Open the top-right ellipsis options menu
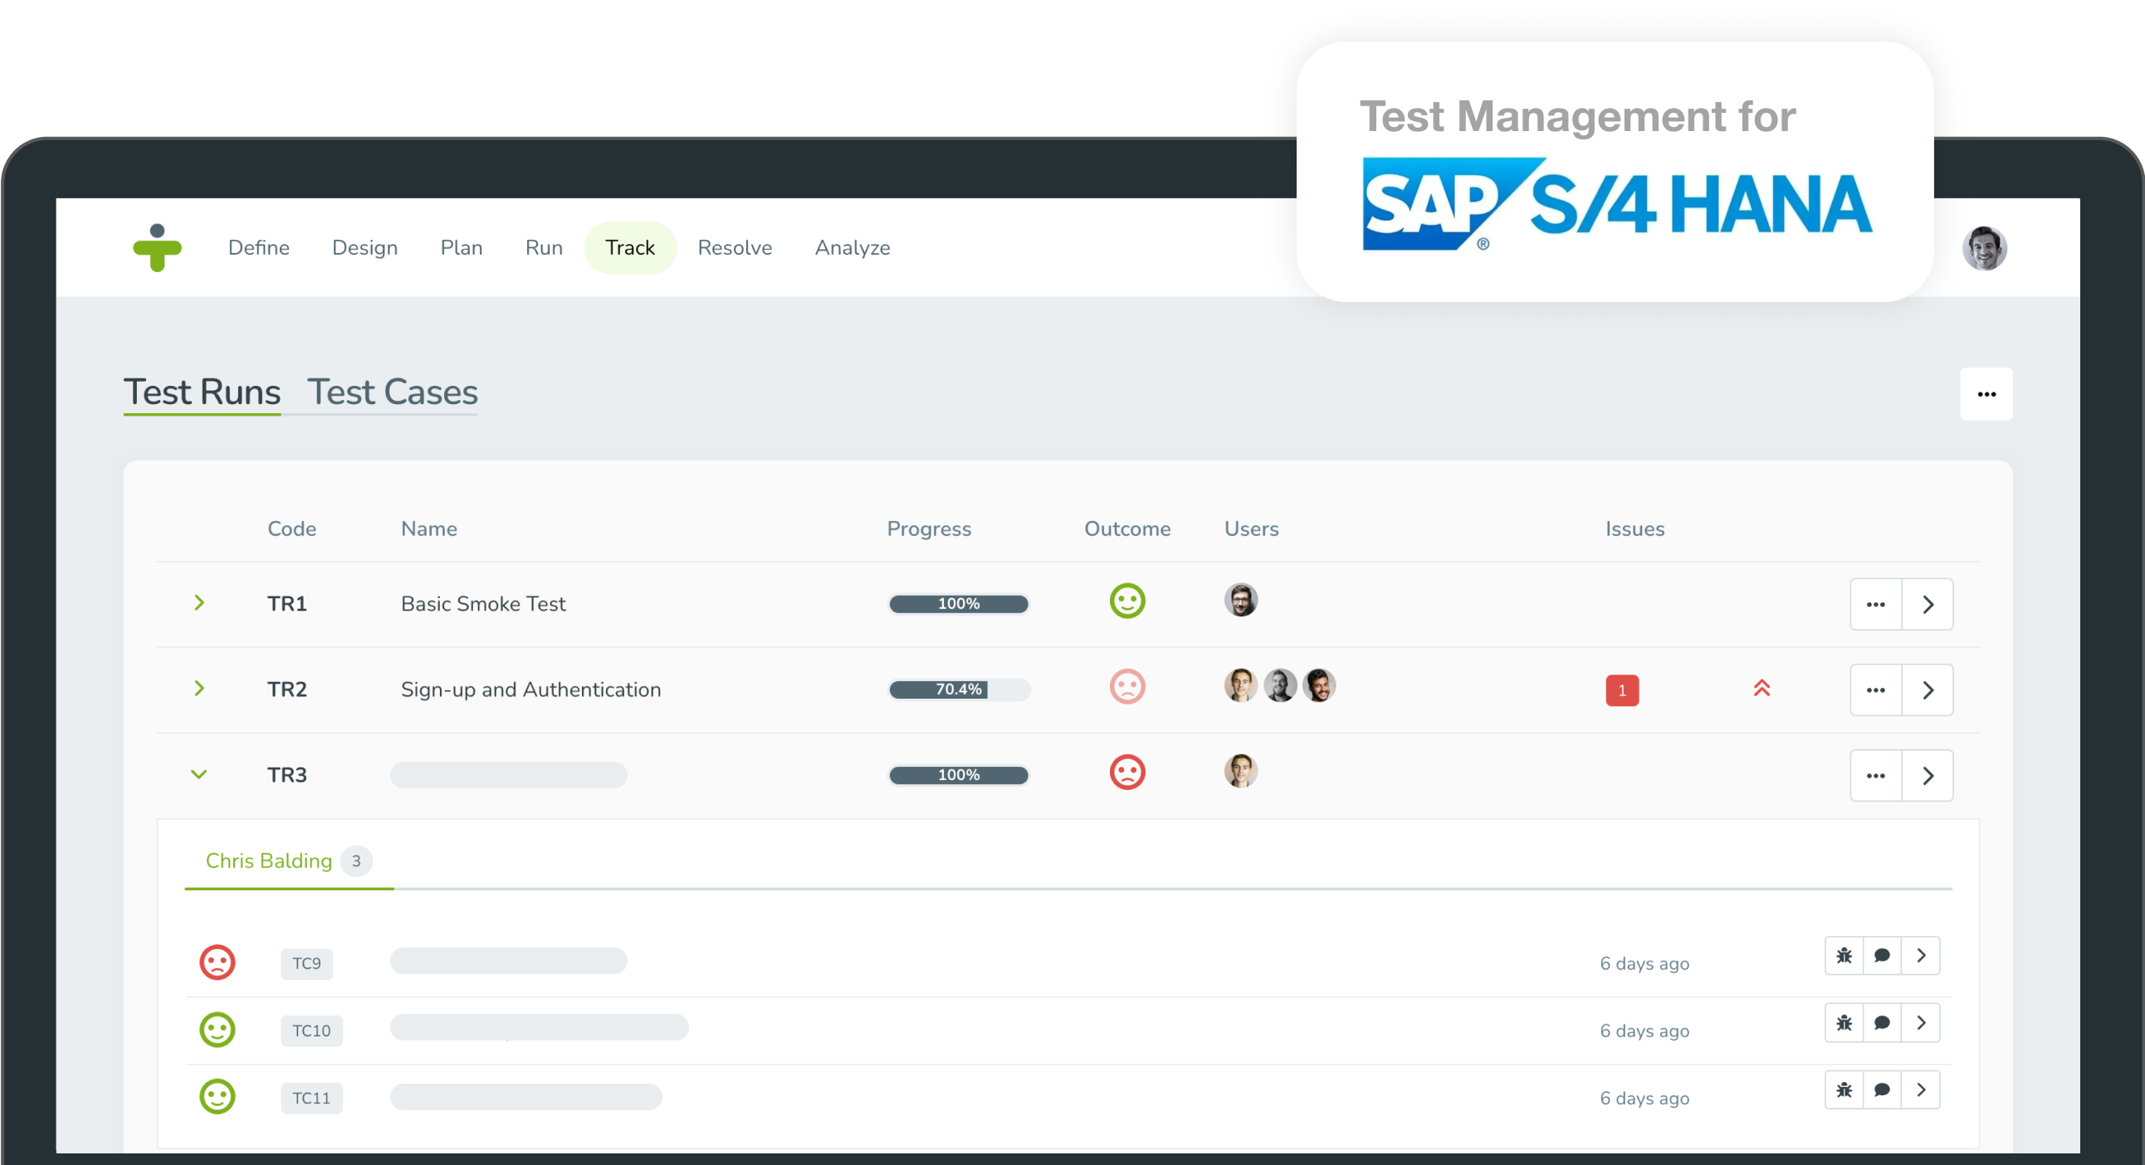Screen dimensions: 2145x1165 coord(1986,393)
